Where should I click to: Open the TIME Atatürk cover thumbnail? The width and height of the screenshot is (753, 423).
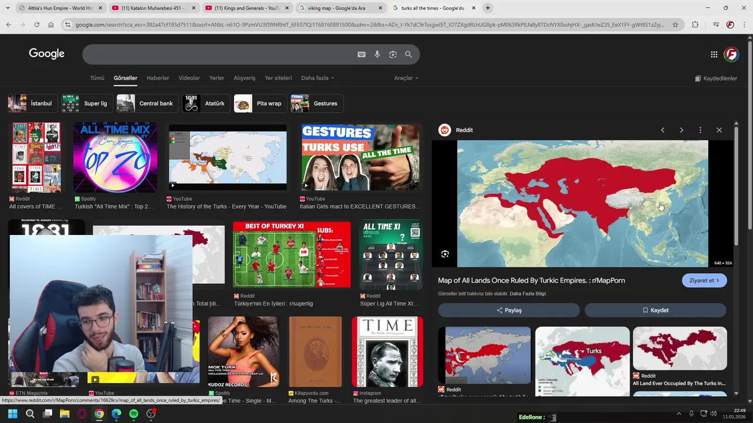387,352
